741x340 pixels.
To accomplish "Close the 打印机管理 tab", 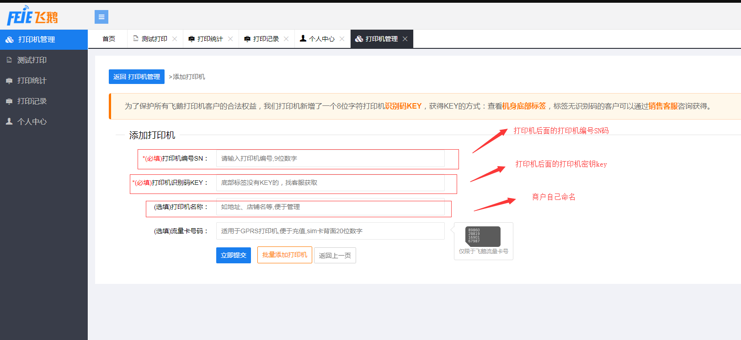I will pyautogui.click(x=405, y=39).
